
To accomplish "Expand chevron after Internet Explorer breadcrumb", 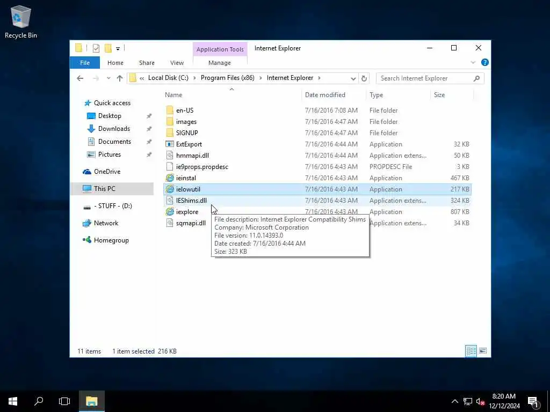I will [319, 78].
